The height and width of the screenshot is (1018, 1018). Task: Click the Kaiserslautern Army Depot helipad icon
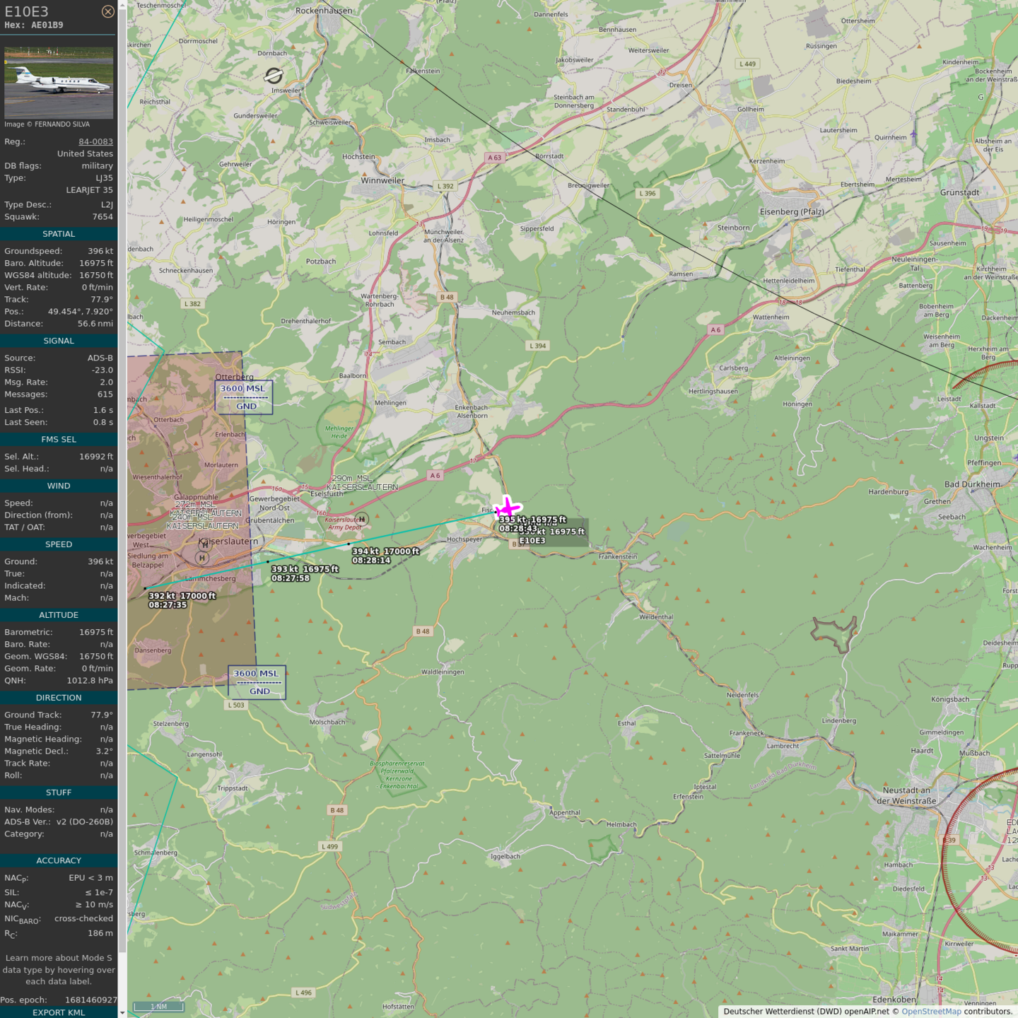(362, 519)
